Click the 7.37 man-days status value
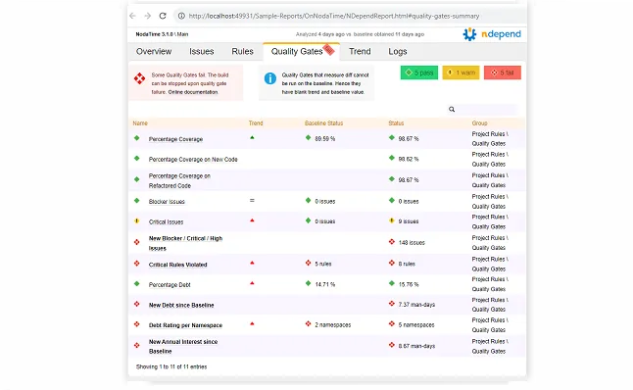633x390 pixels. [x=416, y=305]
